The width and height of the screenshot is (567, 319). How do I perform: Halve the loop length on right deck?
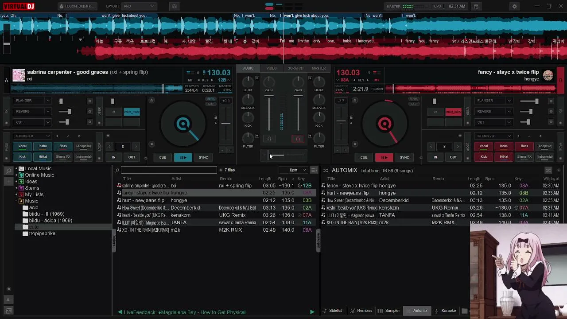point(431,146)
